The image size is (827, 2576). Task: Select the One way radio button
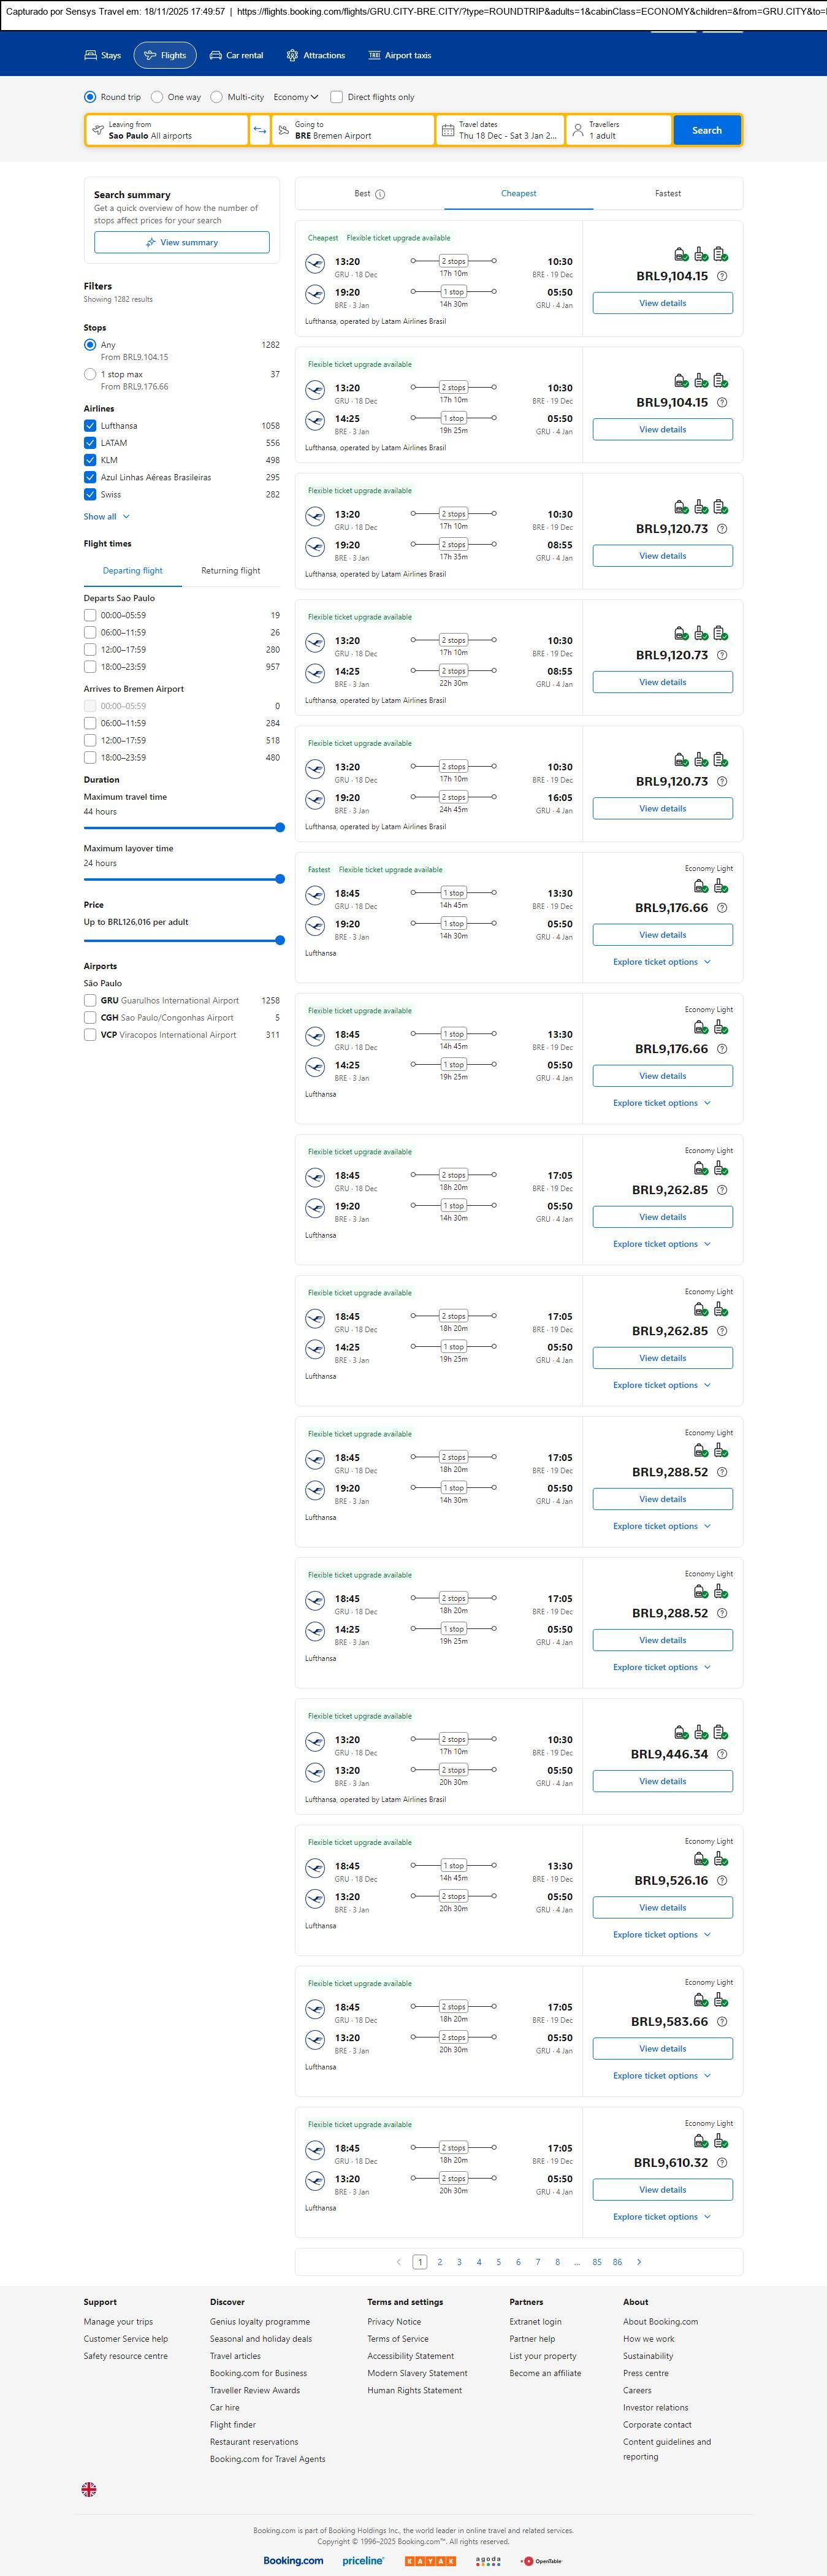(157, 97)
